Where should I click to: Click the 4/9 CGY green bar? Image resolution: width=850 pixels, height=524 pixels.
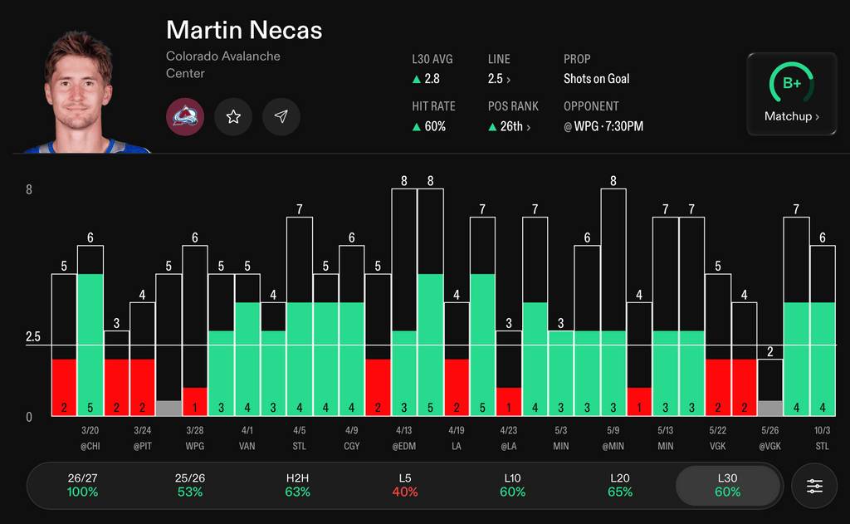click(352, 359)
